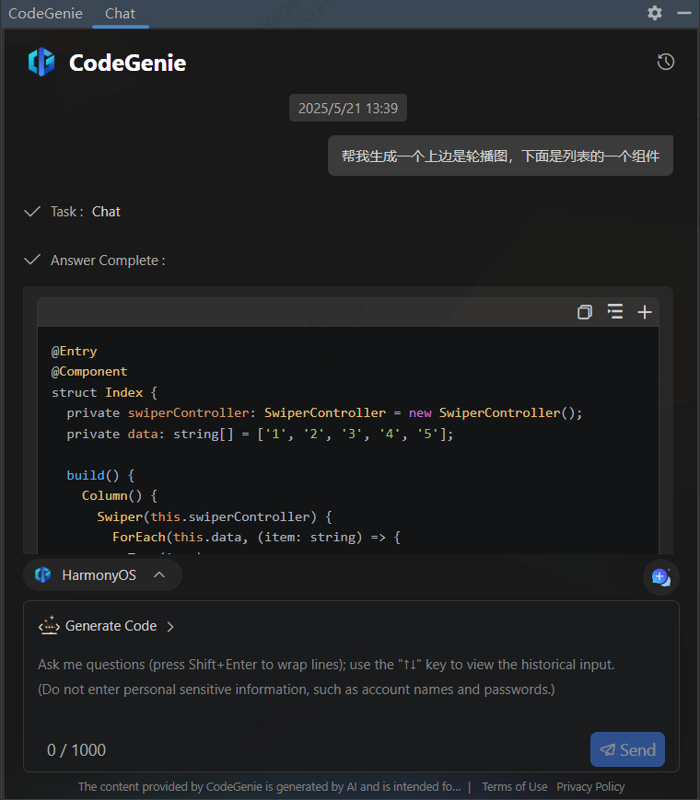Click the list-lines icon above the code
The width and height of the screenshot is (700, 800).
pyautogui.click(x=614, y=311)
